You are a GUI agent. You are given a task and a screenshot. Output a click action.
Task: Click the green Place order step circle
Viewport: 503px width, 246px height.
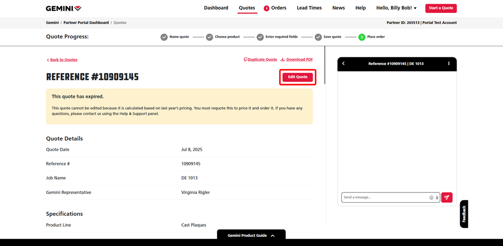(362, 37)
